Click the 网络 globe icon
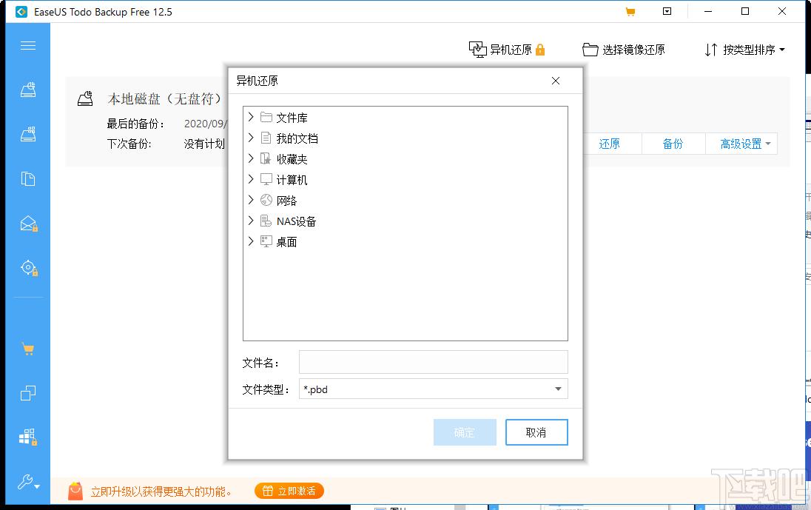811x510 pixels. tap(266, 200)
